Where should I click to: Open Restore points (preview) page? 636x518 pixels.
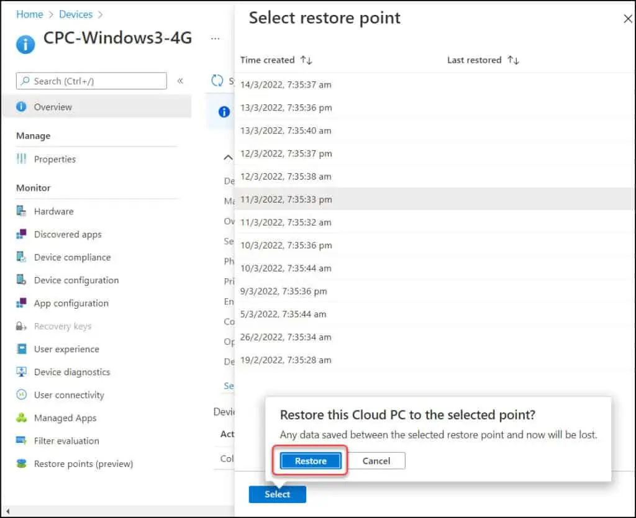[x=84, y=463]
